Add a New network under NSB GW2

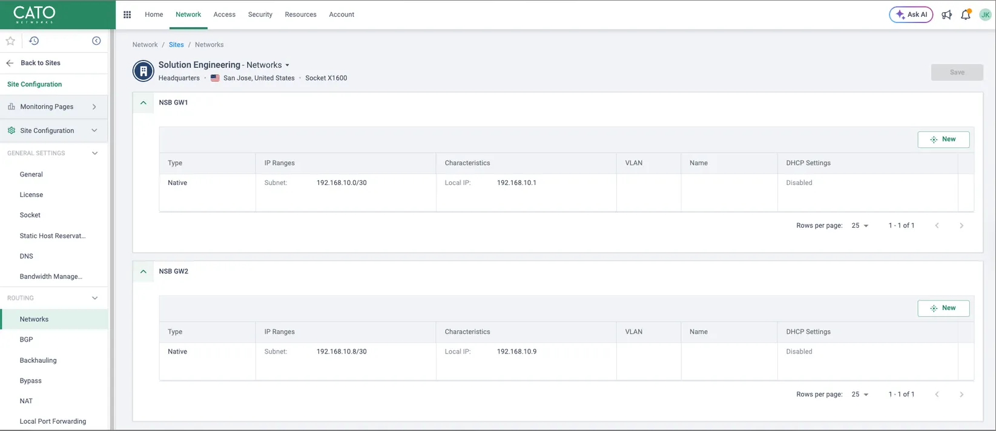click(943, 308)
